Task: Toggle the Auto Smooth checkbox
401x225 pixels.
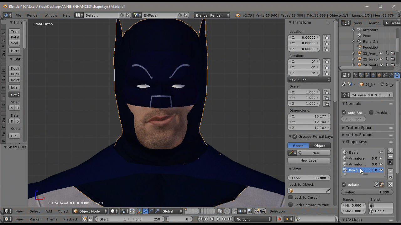Action: tap(344, 112)
